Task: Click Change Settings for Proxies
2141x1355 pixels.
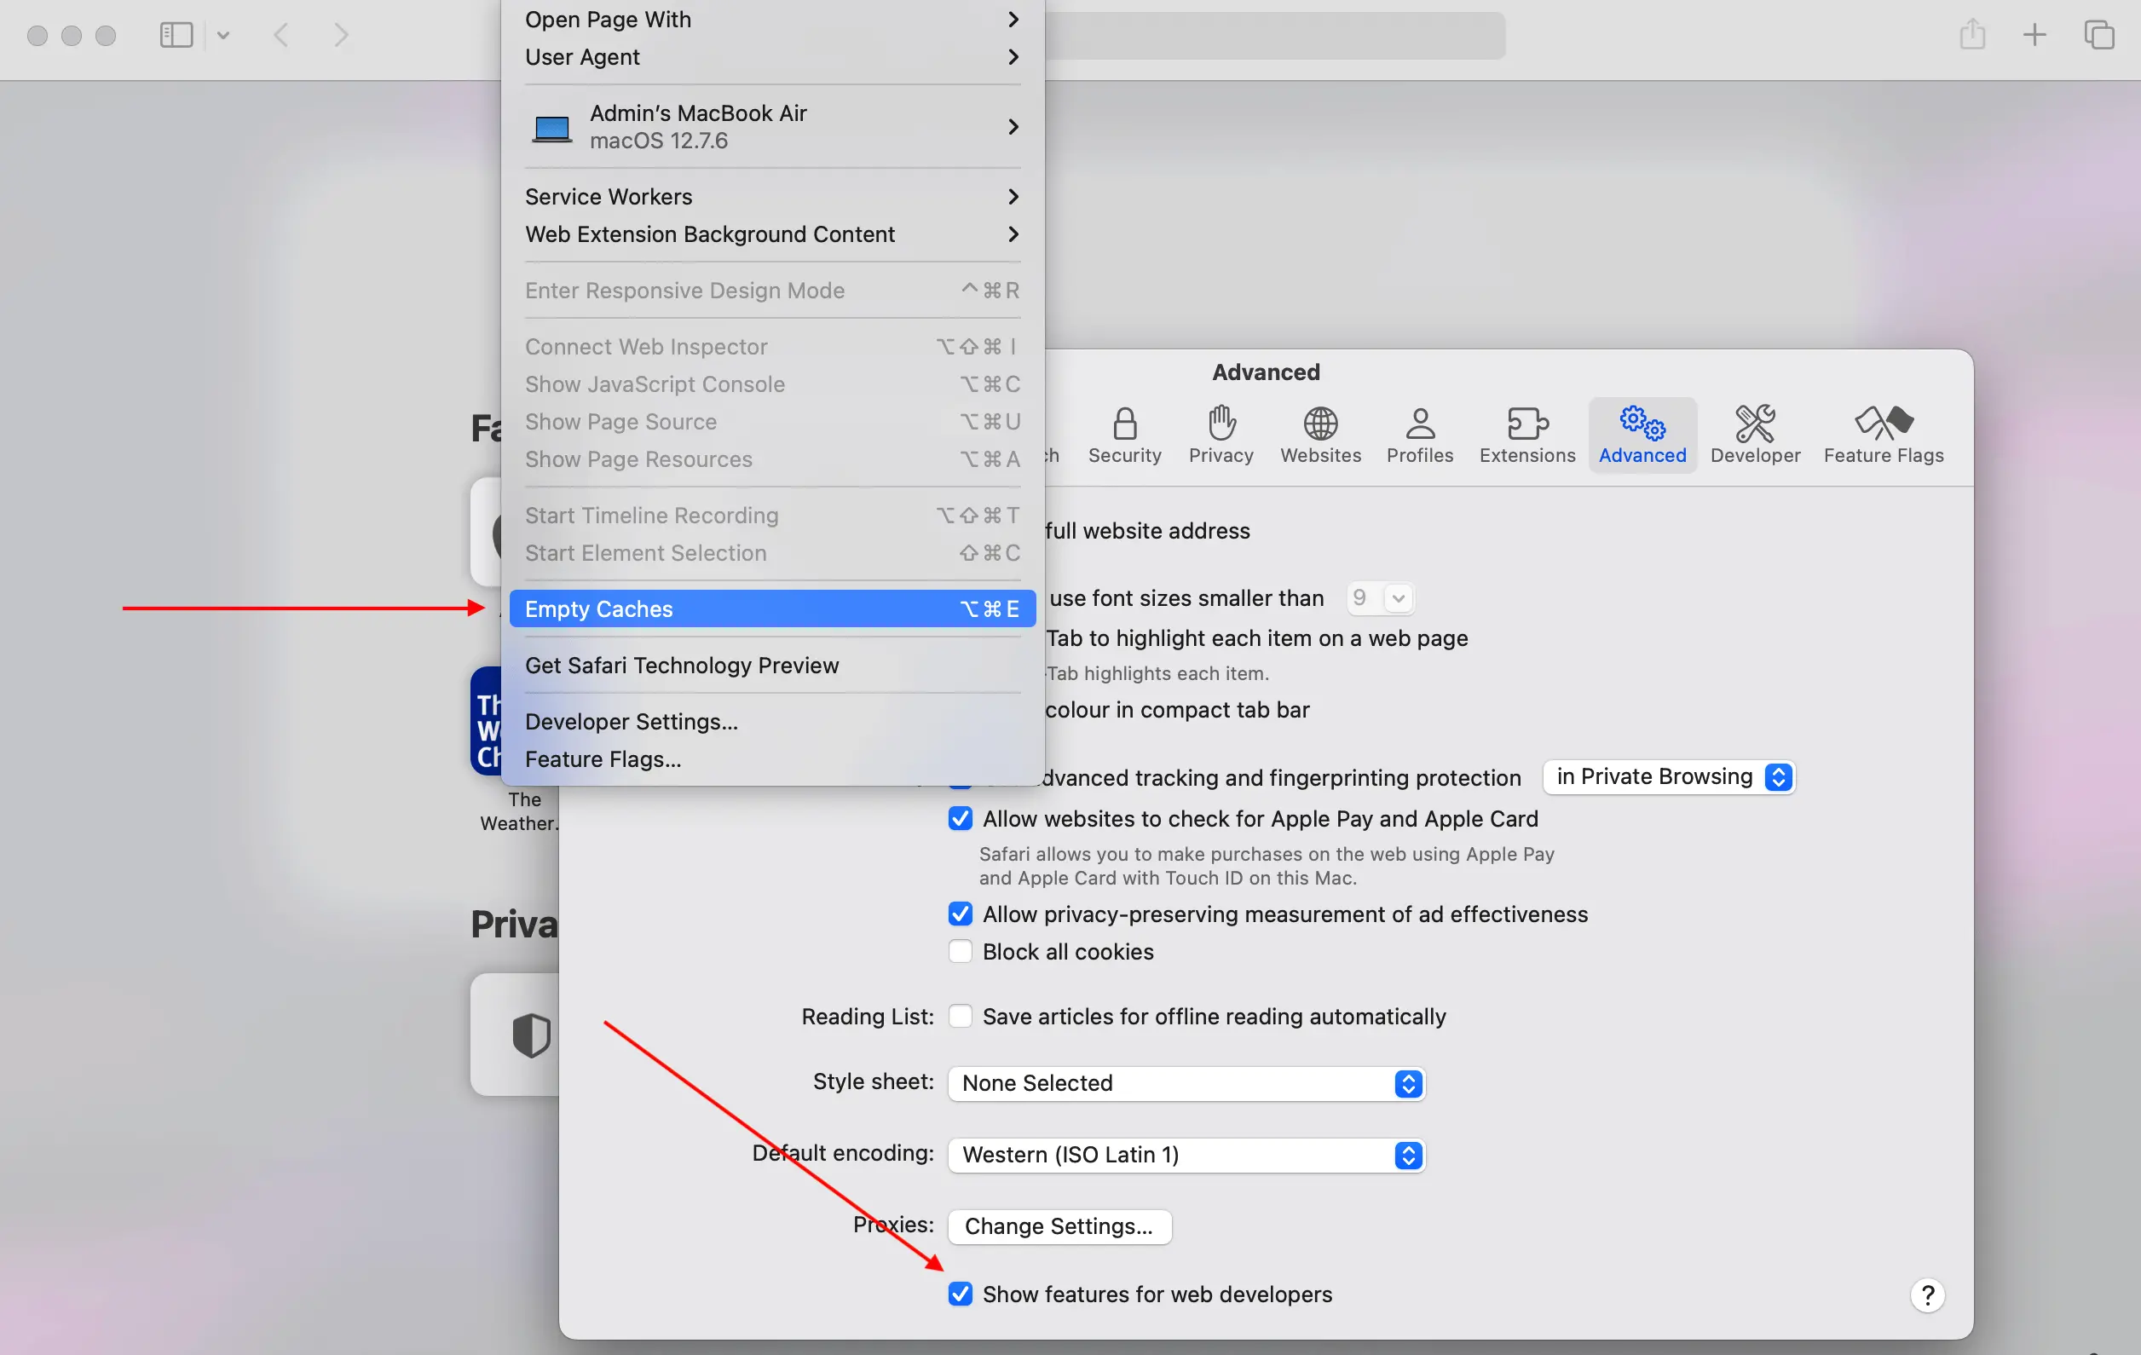Action: (x=1058, y=1226)
